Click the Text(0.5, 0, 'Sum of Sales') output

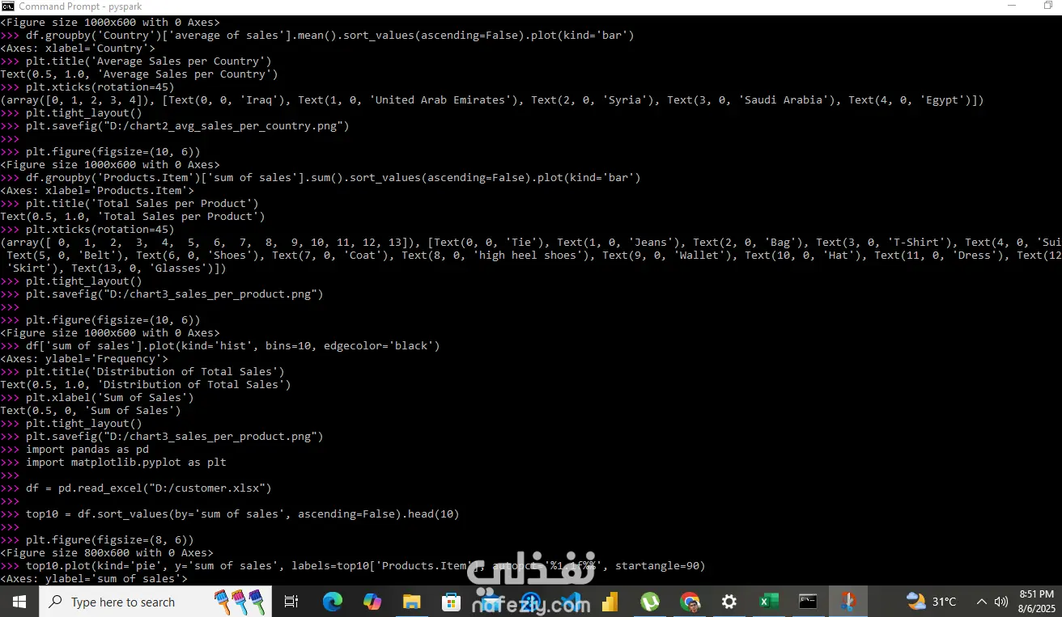pos(91,410)
